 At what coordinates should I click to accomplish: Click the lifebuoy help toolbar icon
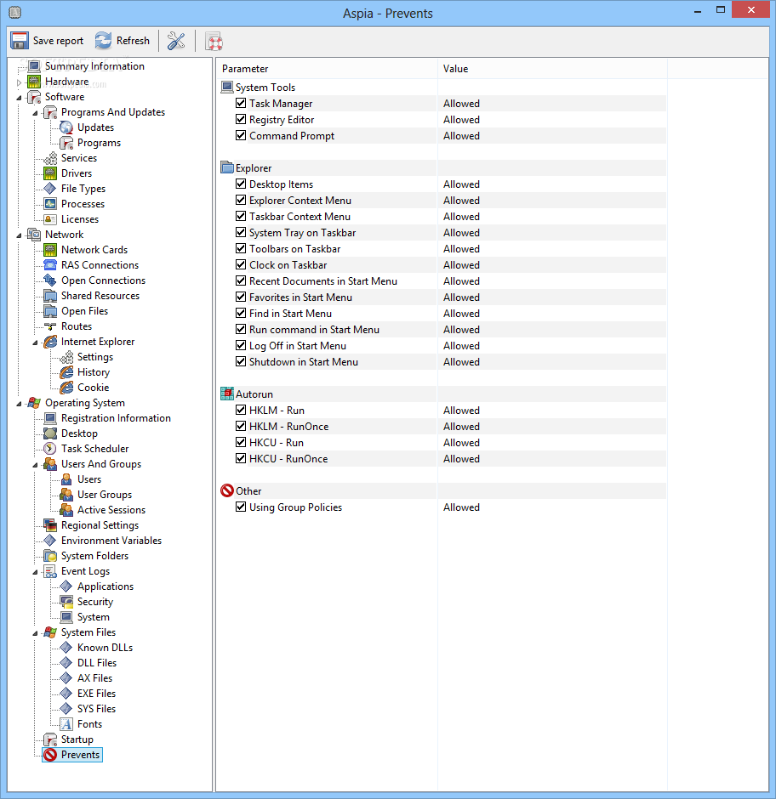(214, 42)
